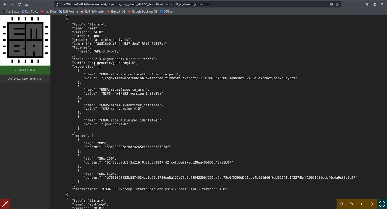Reload the SBOM report page
Viewport: 387px width, 209px height.
click(x=19, y=5)
